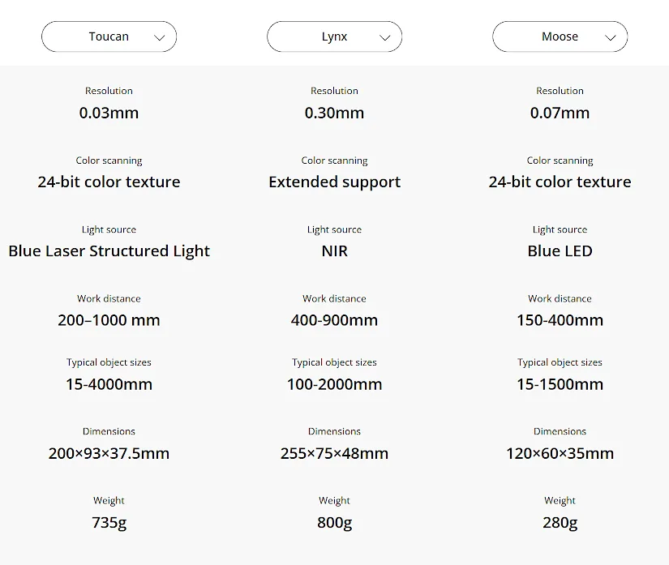The image size is (669, 565).
Task: Click the 200–1000 mm work distance
Action: 109,320
